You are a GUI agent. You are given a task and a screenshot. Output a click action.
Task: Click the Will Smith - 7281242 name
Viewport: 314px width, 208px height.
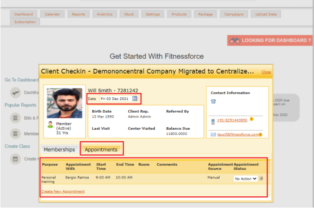[113, 91]
